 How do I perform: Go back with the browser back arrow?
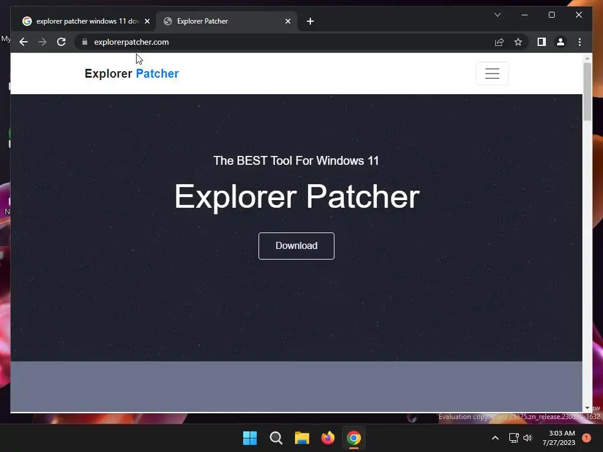pos(24,42)
